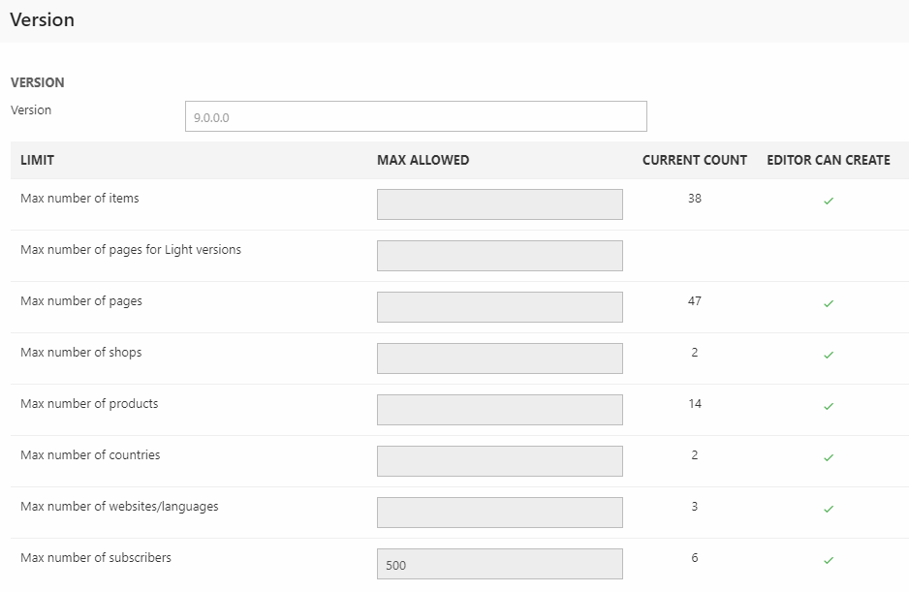Image resolution: width=909 pixels, height=592 pixels.
Task: Click the products row Editor Can Create checkmark
Action: (828, 407)
